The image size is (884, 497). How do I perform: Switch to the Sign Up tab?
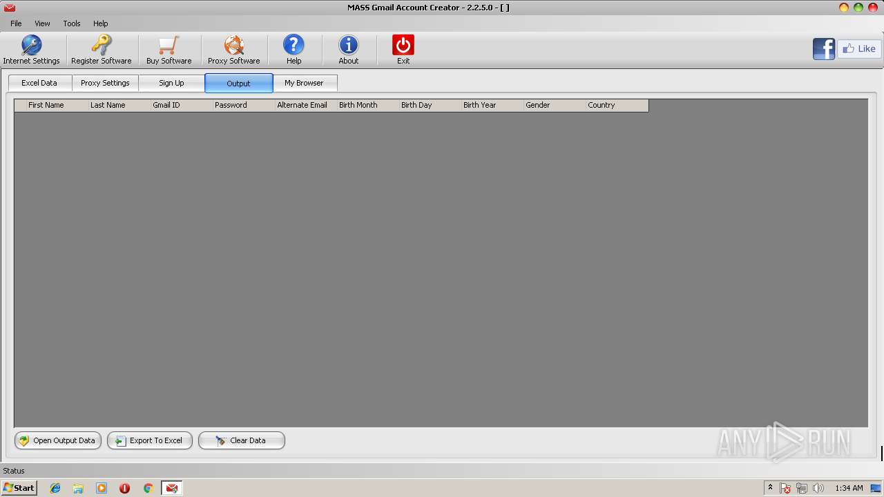click(171, 83)
